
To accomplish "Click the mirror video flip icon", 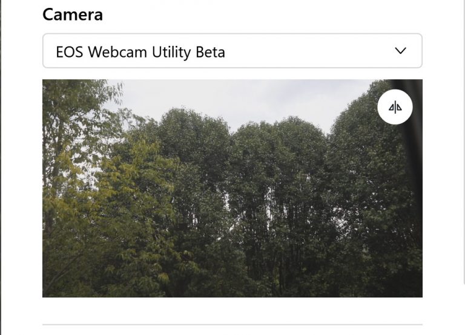I will point(395,108).
